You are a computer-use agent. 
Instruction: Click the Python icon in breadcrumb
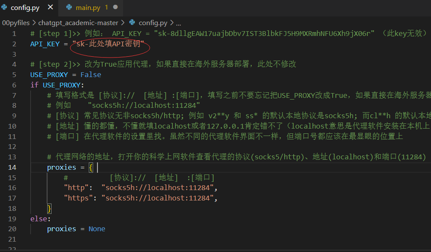[x=132, y=23]
